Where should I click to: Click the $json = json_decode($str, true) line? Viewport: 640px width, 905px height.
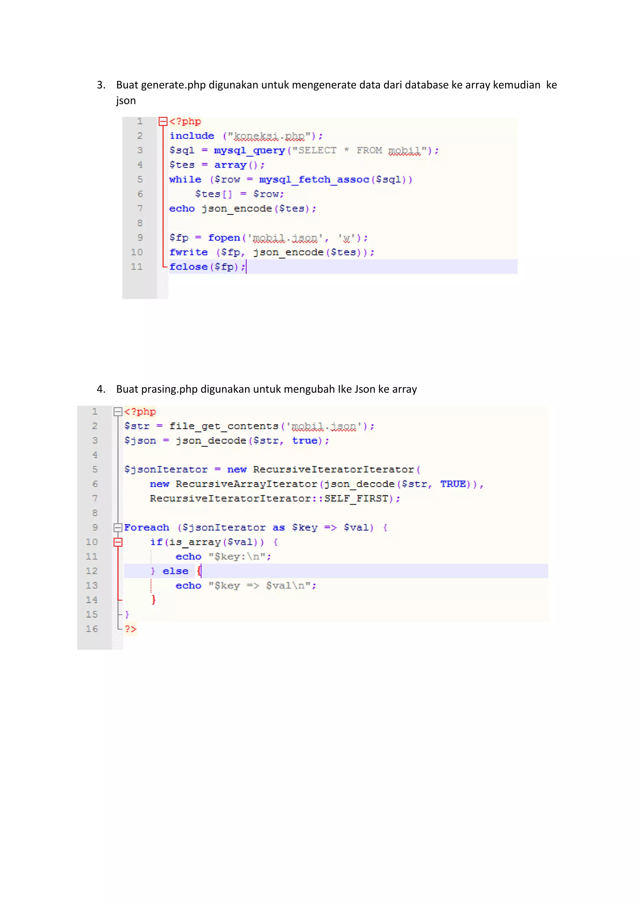click(227, 441)
